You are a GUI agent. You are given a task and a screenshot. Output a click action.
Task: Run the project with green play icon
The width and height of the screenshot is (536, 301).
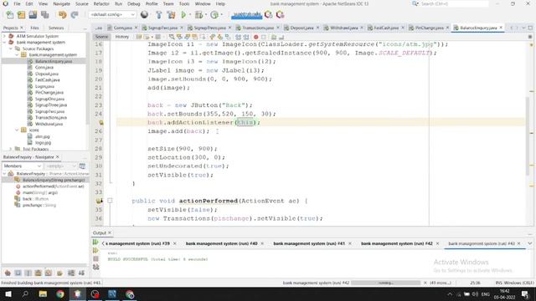point(183,15)
